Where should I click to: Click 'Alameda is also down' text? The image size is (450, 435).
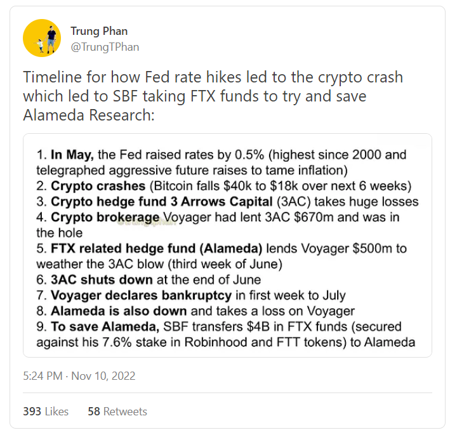(119, 311)
